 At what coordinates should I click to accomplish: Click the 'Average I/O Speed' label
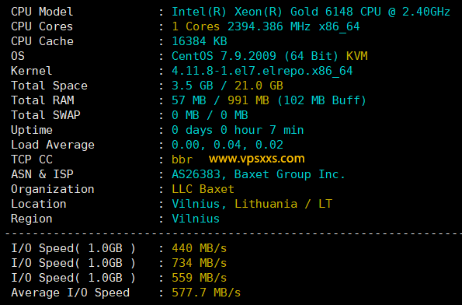pos(70,293)
